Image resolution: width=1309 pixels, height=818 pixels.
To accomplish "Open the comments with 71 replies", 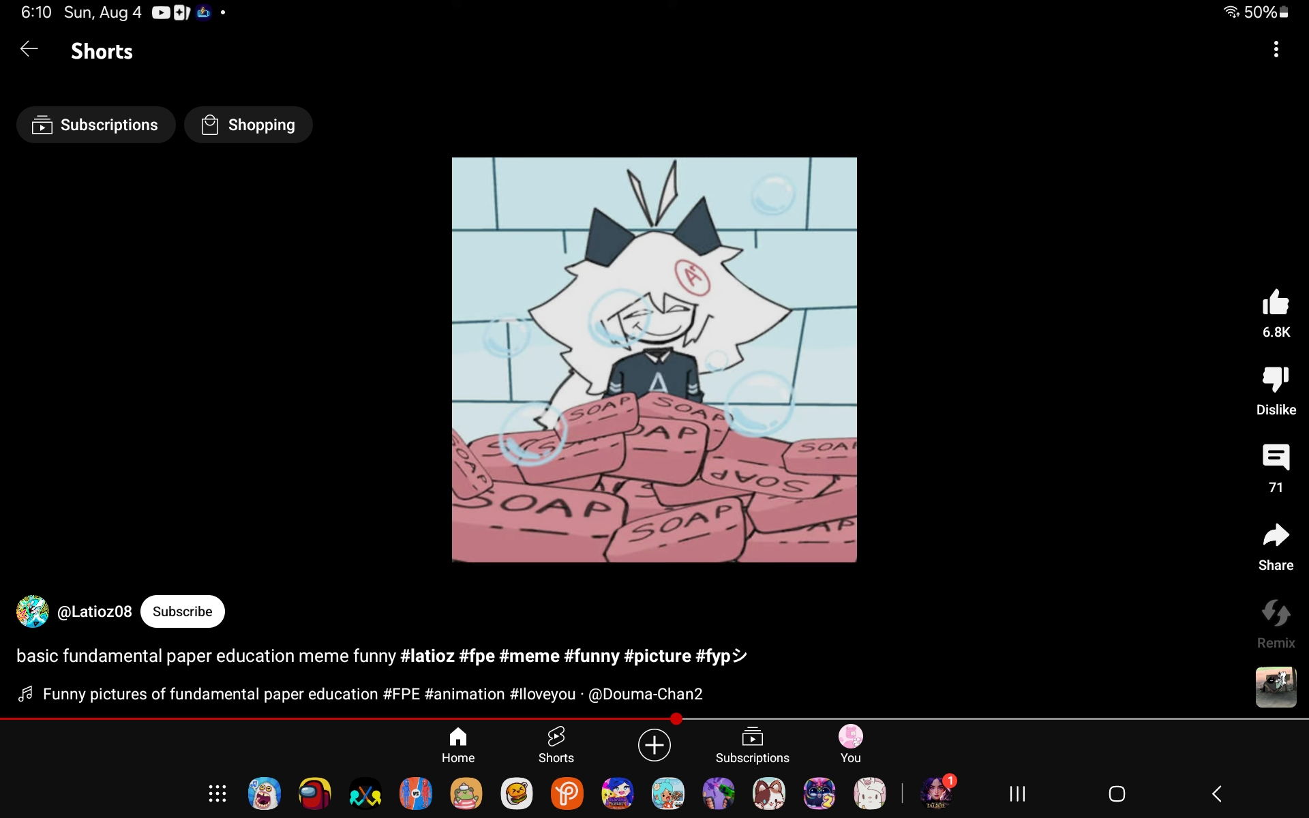I will (x=1276, y=457).
